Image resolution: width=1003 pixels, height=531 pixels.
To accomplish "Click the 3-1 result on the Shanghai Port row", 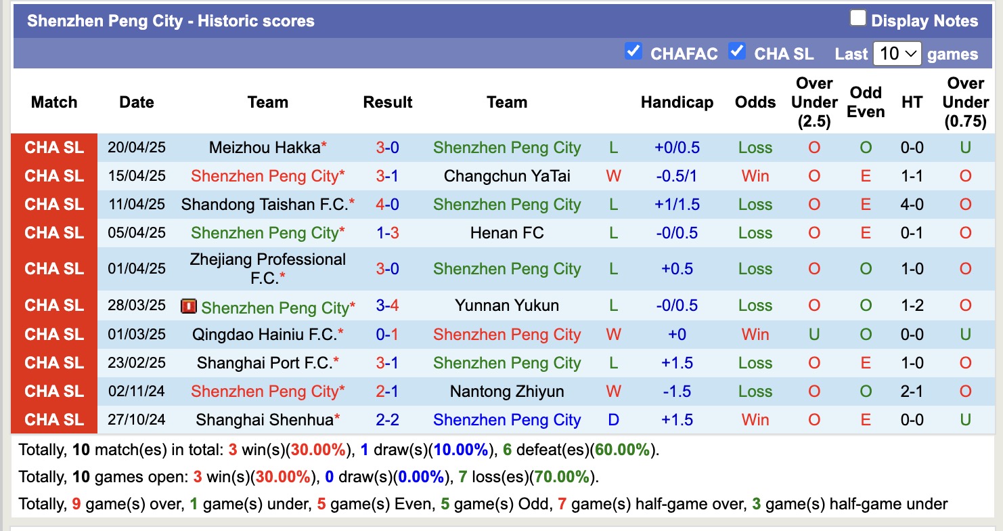I will [x=387, y=363].
